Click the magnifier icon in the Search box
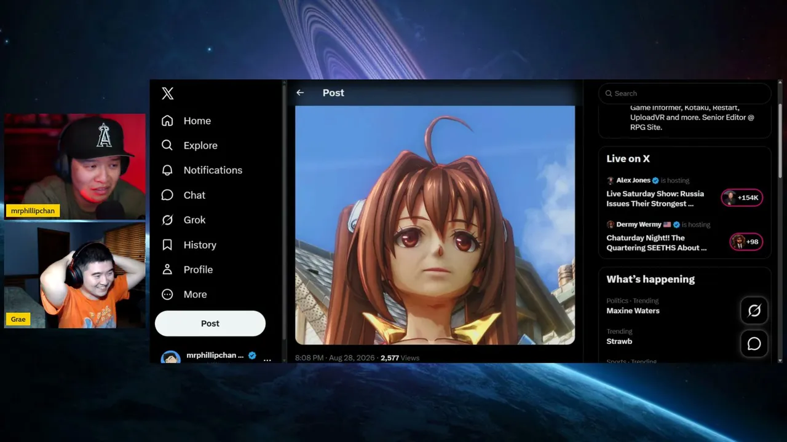 click(x=609, y=93)
